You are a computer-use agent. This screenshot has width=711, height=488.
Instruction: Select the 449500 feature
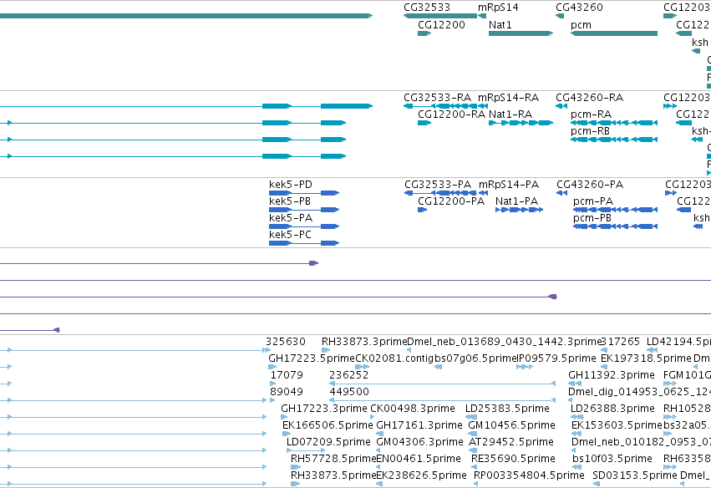coord(443,400)
